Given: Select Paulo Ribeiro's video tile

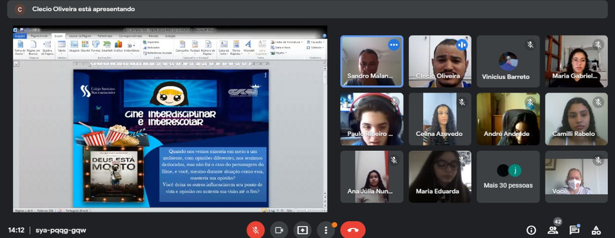Looking at the screenshot, I should [x=372, y=119].
